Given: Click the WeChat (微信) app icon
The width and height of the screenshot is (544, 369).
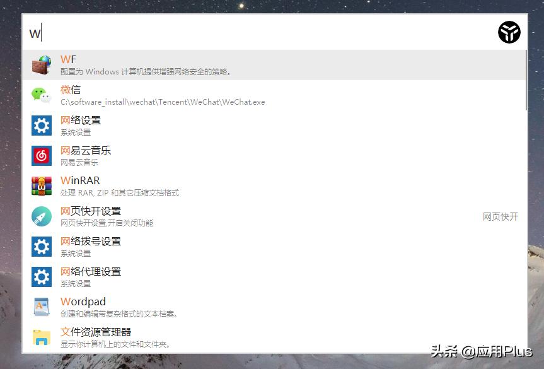Looking at the screenshot, I should point(41,95).
